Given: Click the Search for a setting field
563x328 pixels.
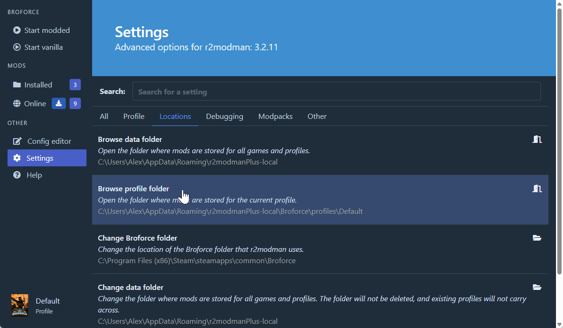Looking at the screenshot, I should pyautogui.click(x=336, y=92).
